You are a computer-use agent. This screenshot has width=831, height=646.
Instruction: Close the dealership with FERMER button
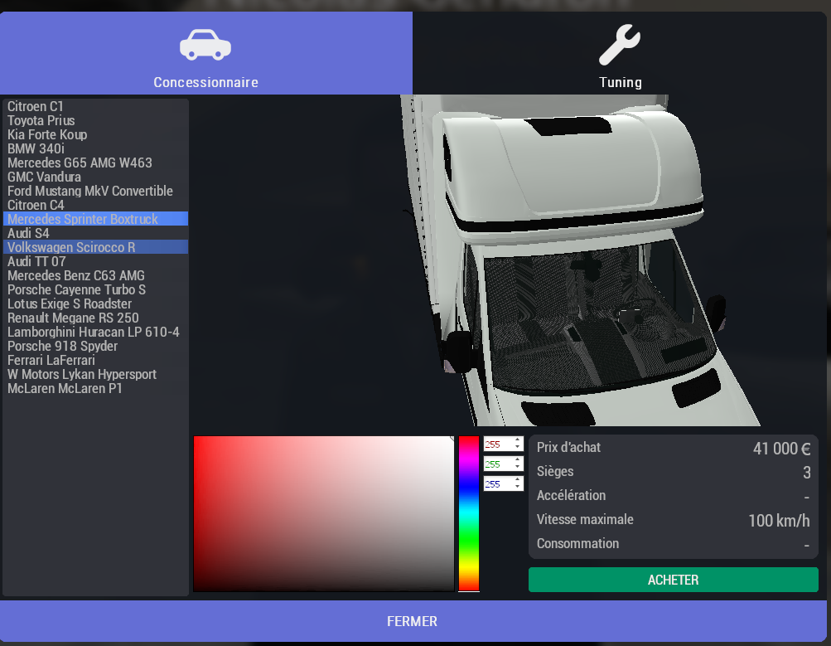413,621
